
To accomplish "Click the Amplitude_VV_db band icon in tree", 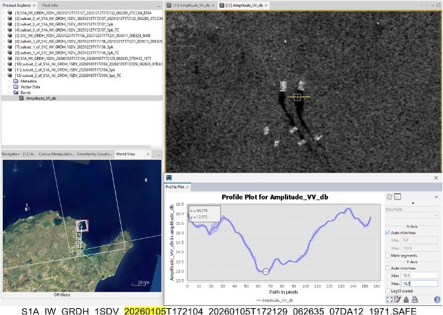I will [x=21, y=98].
